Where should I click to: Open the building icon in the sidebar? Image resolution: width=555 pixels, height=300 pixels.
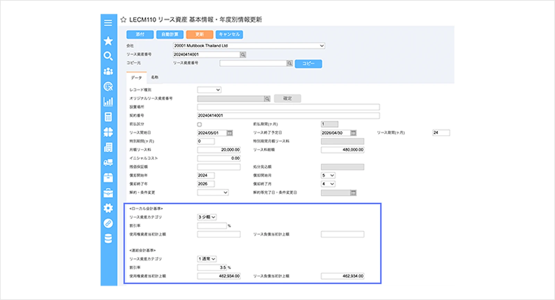108,147
